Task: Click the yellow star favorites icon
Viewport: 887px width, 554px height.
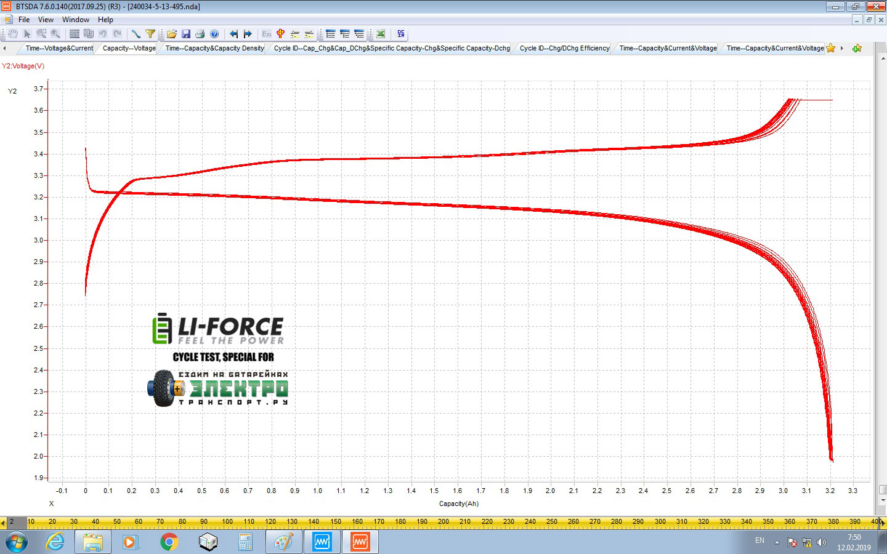Action: point(831,48)
